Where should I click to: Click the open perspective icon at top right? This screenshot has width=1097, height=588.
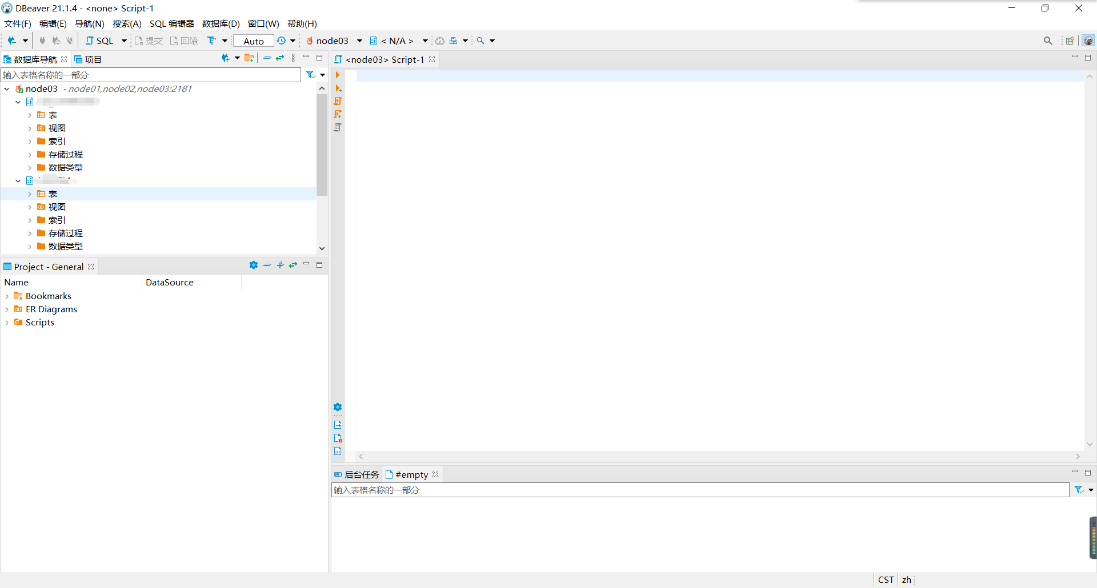click(x=1070, y=41)
